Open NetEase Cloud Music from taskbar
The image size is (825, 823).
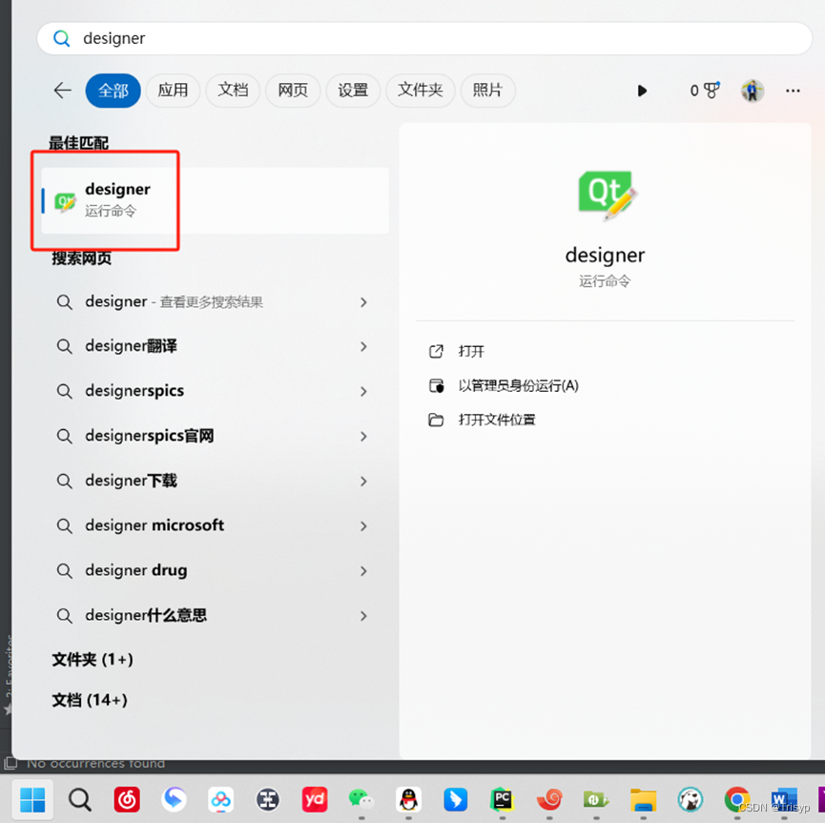127,800
